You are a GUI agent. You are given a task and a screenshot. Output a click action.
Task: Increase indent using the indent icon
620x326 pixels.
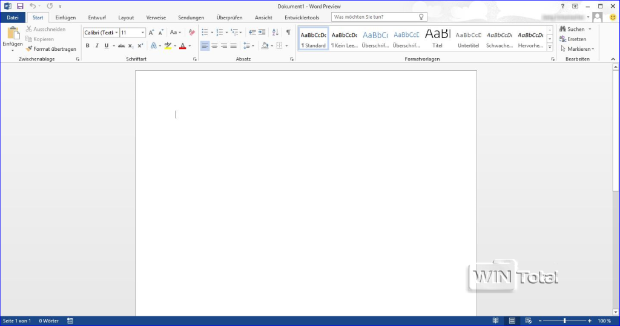(262, 33)
